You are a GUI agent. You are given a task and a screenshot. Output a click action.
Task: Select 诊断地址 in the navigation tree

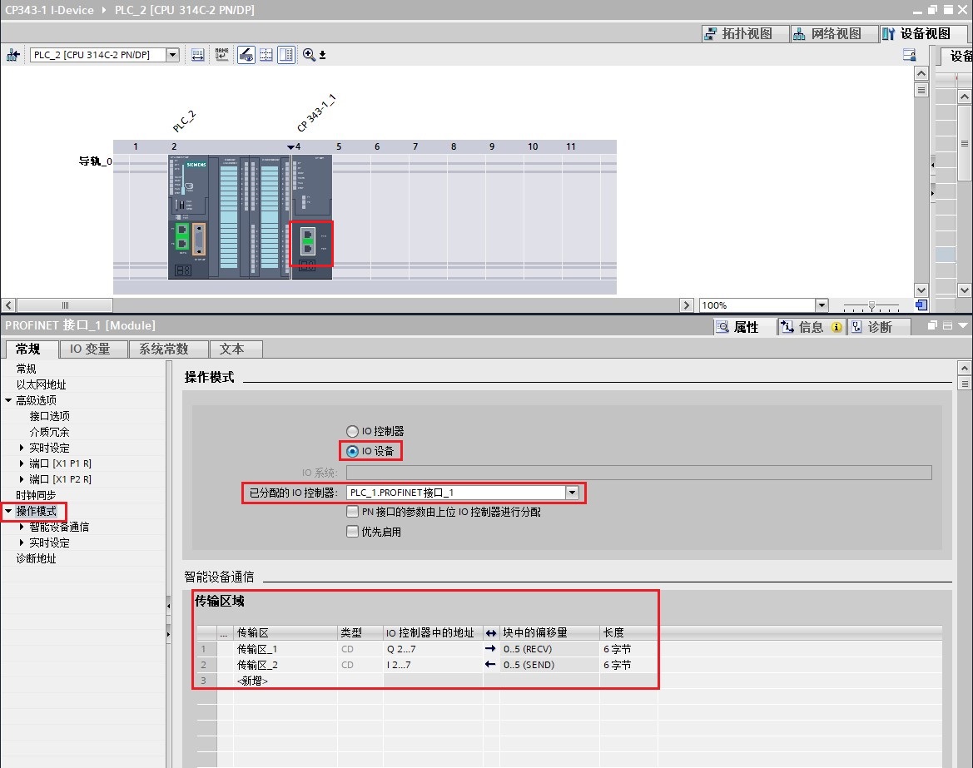pyautogui.click(x=36, y=558)
